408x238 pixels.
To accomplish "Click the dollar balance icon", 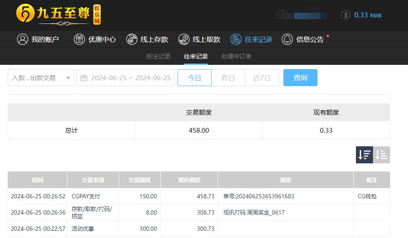I will pyautogui.click(x=346, y=15).
